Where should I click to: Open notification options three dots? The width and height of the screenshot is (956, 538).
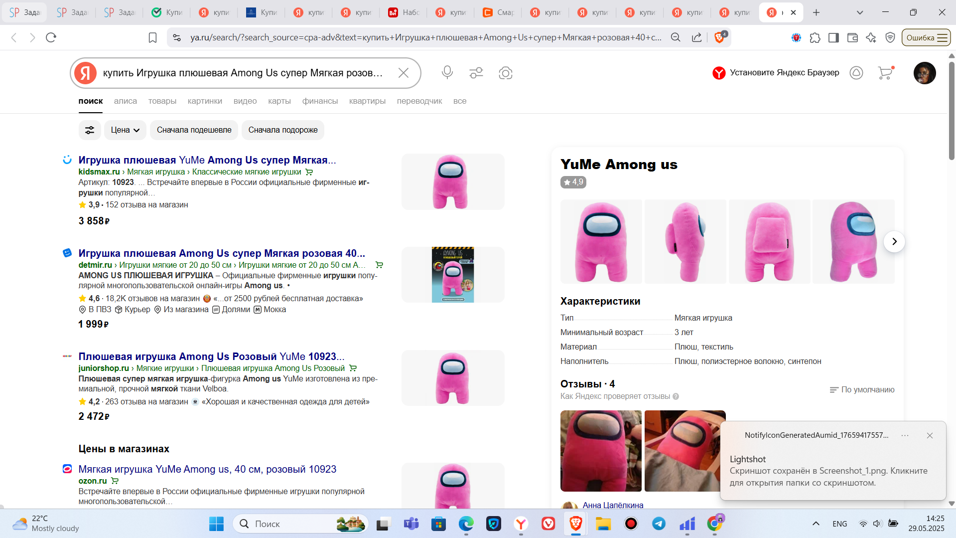[x=905, y=435]
